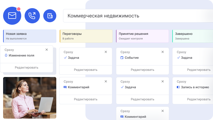Click the clipboard task icon button
Viewport: 213px width, 120px height.
tap(50, 16)
